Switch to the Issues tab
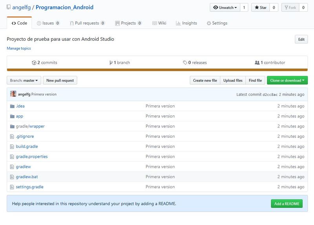 (48, 23)
